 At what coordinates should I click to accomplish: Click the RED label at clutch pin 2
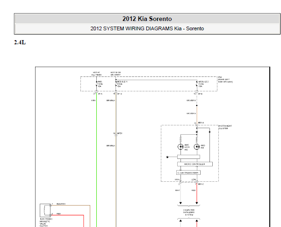tap(58, 213)
